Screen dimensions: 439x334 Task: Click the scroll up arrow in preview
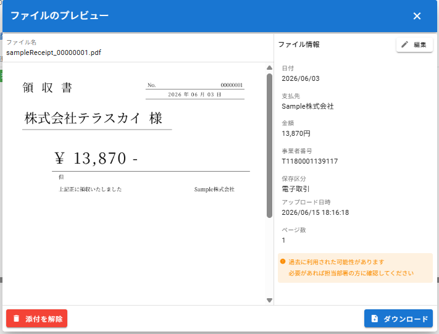coord(269,68)
